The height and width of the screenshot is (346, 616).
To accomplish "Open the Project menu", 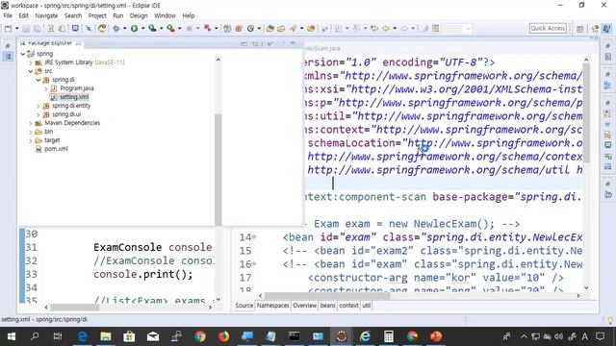I will tap(97, 15).
